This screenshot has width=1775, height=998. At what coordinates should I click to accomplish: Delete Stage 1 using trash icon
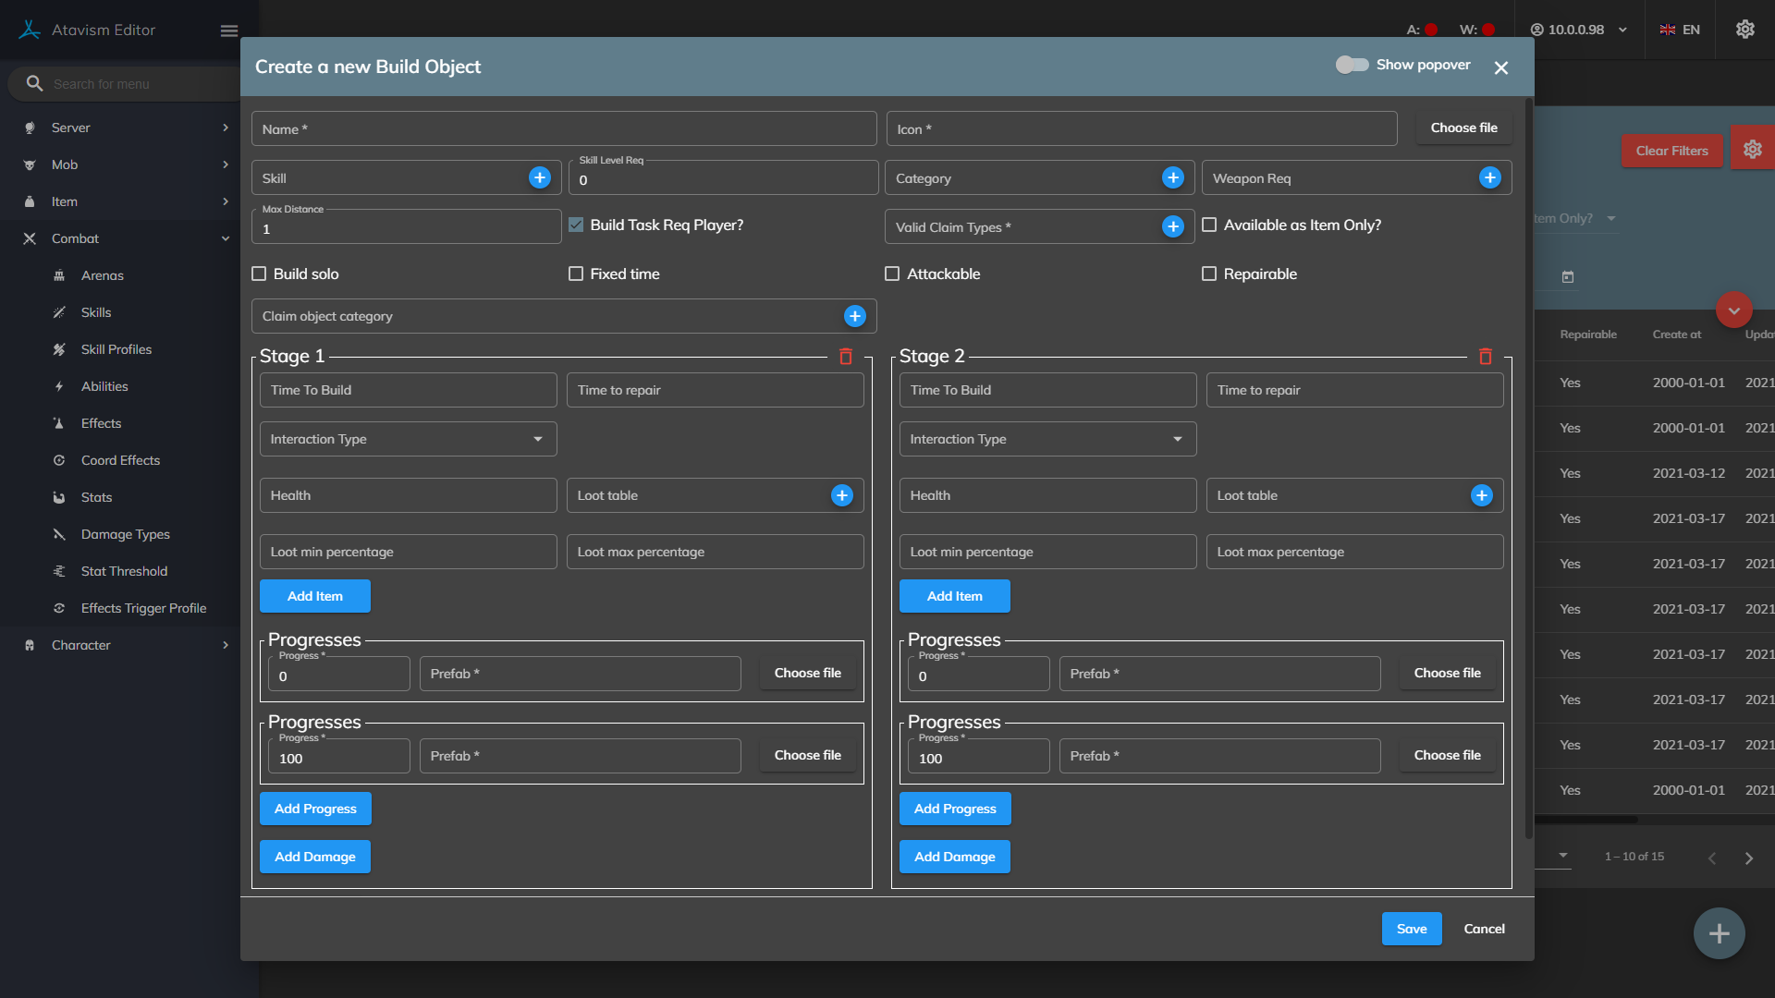[x=845, y=357]
